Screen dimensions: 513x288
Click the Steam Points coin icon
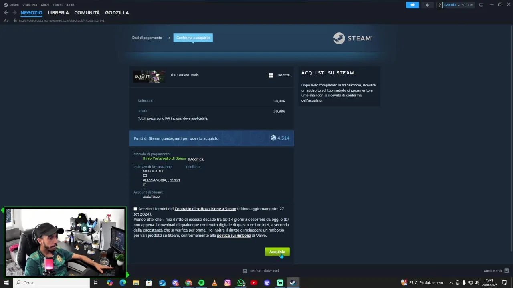pos(273,138)
